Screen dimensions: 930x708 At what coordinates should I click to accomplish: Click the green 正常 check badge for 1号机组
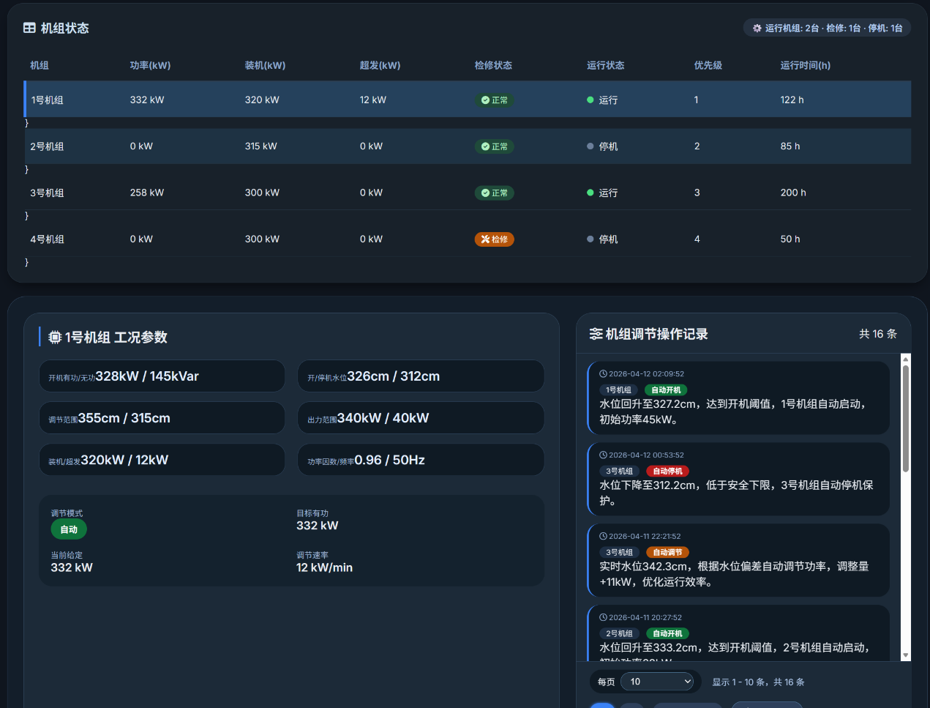coord(494,100)
